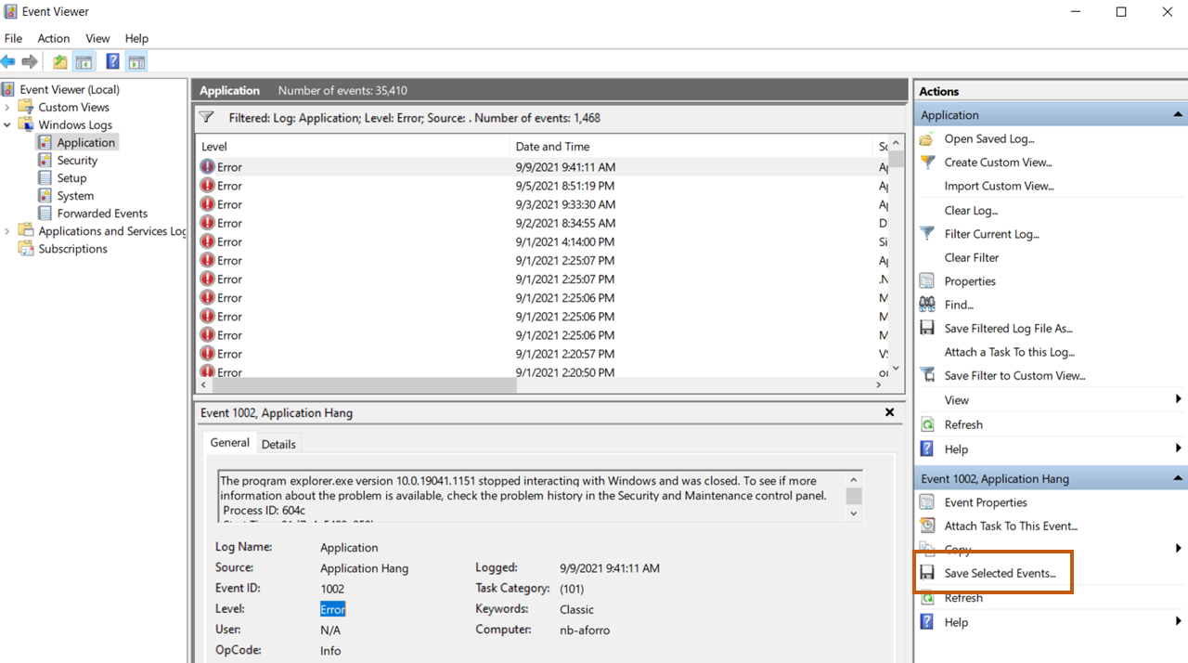This screenshot has width=1188, height=663.
Task: Click the Find binoculars icon
Action: [x=926, y=304]
